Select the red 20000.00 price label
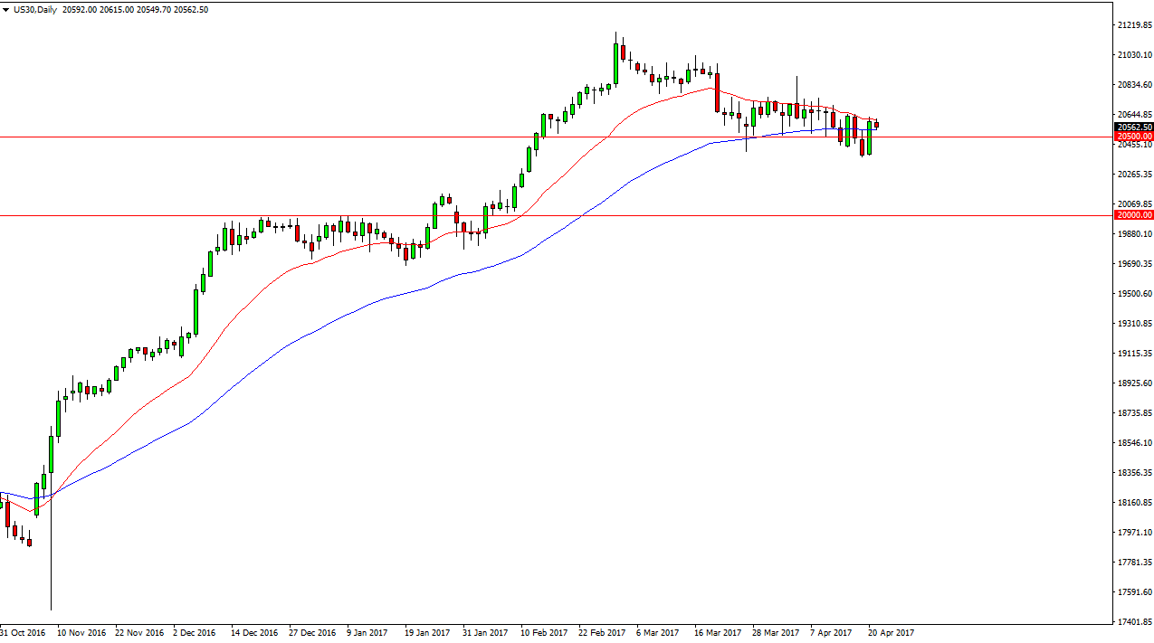The image size is (1154, 643). click(1134, 215)
